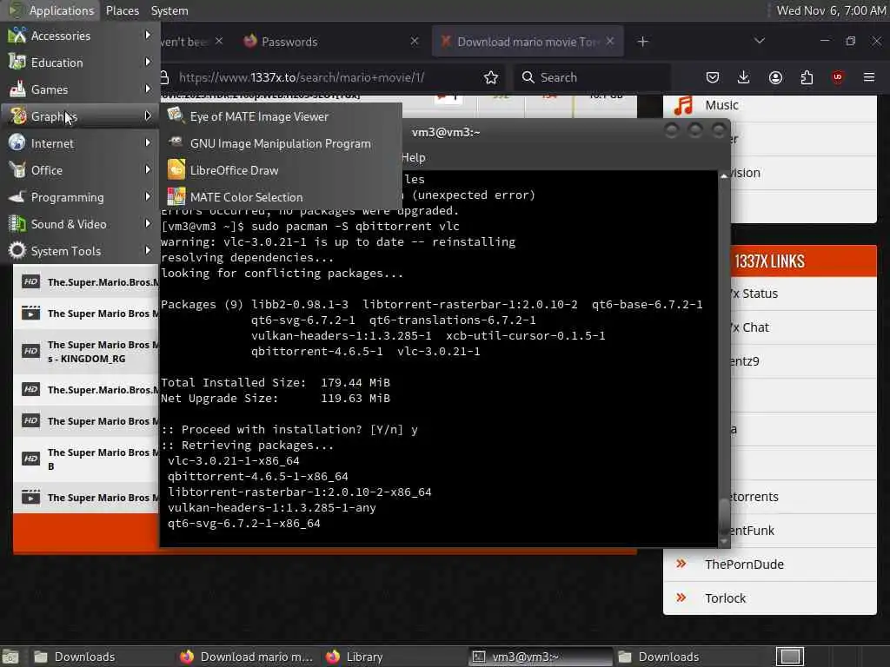Close the Passwords tab
This screenshot has width=890, height=667.
pos(415,41)
